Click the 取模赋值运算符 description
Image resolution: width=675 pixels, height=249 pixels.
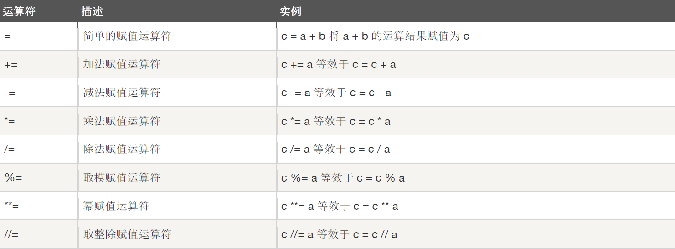(x=122, y=178)
